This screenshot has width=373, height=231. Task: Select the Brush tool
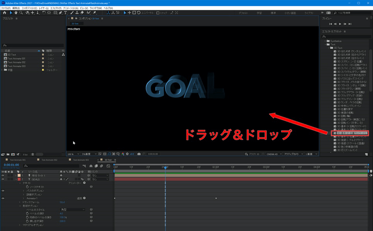pos(72,12)
